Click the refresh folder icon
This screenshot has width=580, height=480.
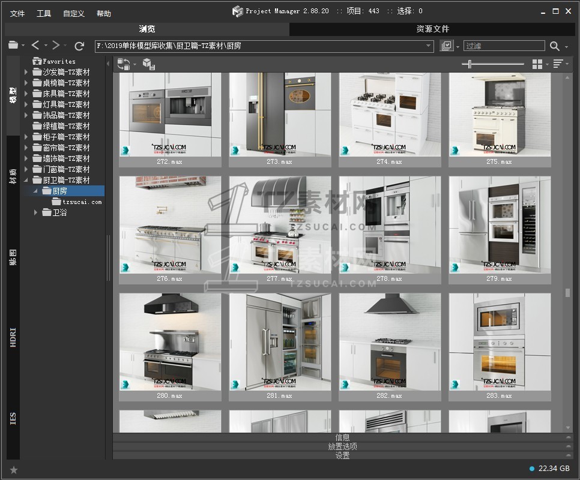point(79,46)
